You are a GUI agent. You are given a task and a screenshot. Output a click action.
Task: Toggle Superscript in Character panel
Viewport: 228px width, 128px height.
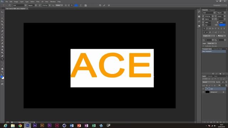[216, 28]
